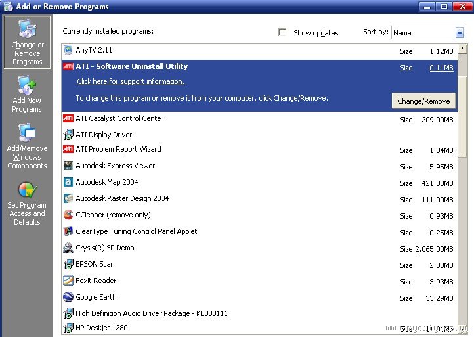Click the list's scroll up arrow
The image size is (474, 337).
click(x=463, y=49)
